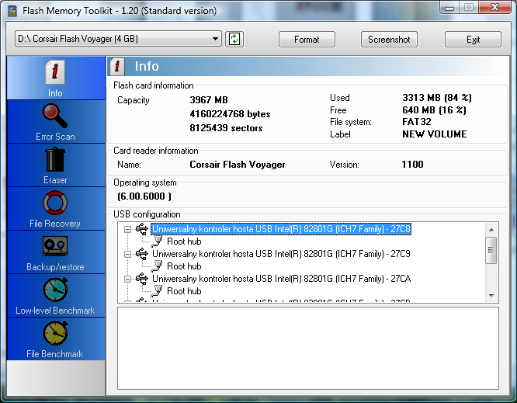Screen dimensions: 517x403
Task: Select Uniwersalny kontroler hosta 27C8 row
Action: (281, 229)
